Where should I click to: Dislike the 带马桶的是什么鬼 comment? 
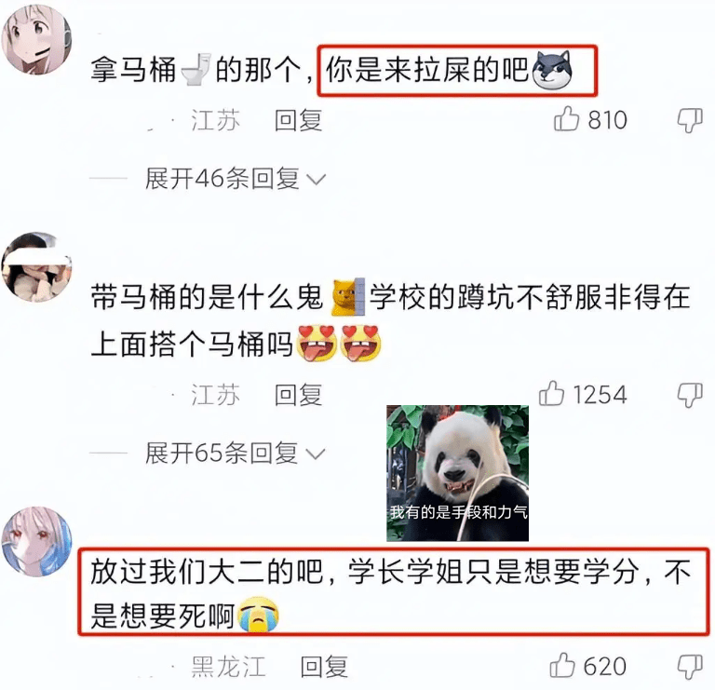point(690,395)
